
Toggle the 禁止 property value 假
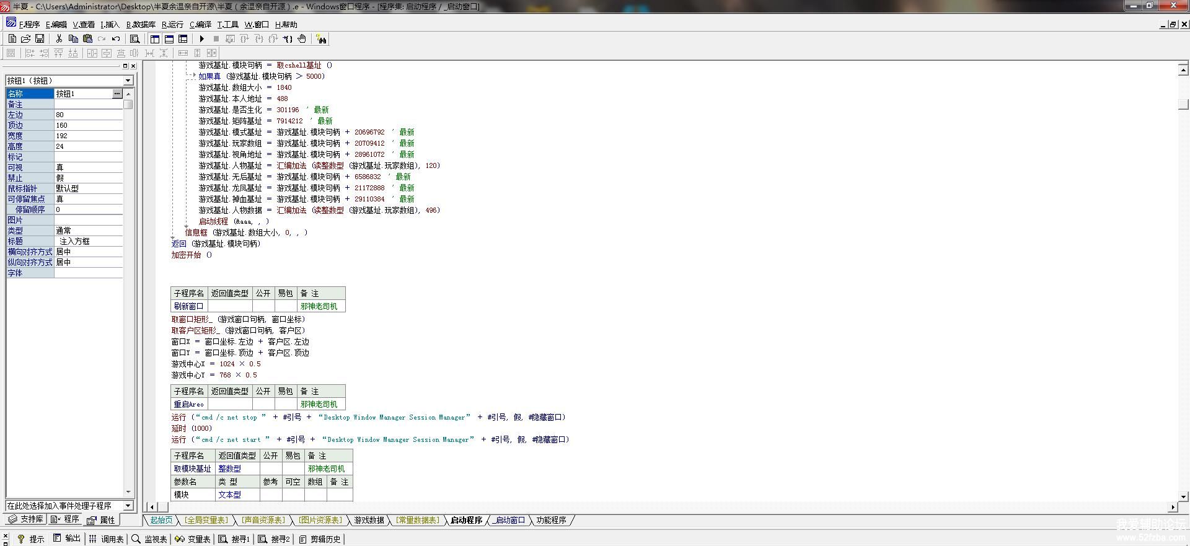(x=89, y=178)
